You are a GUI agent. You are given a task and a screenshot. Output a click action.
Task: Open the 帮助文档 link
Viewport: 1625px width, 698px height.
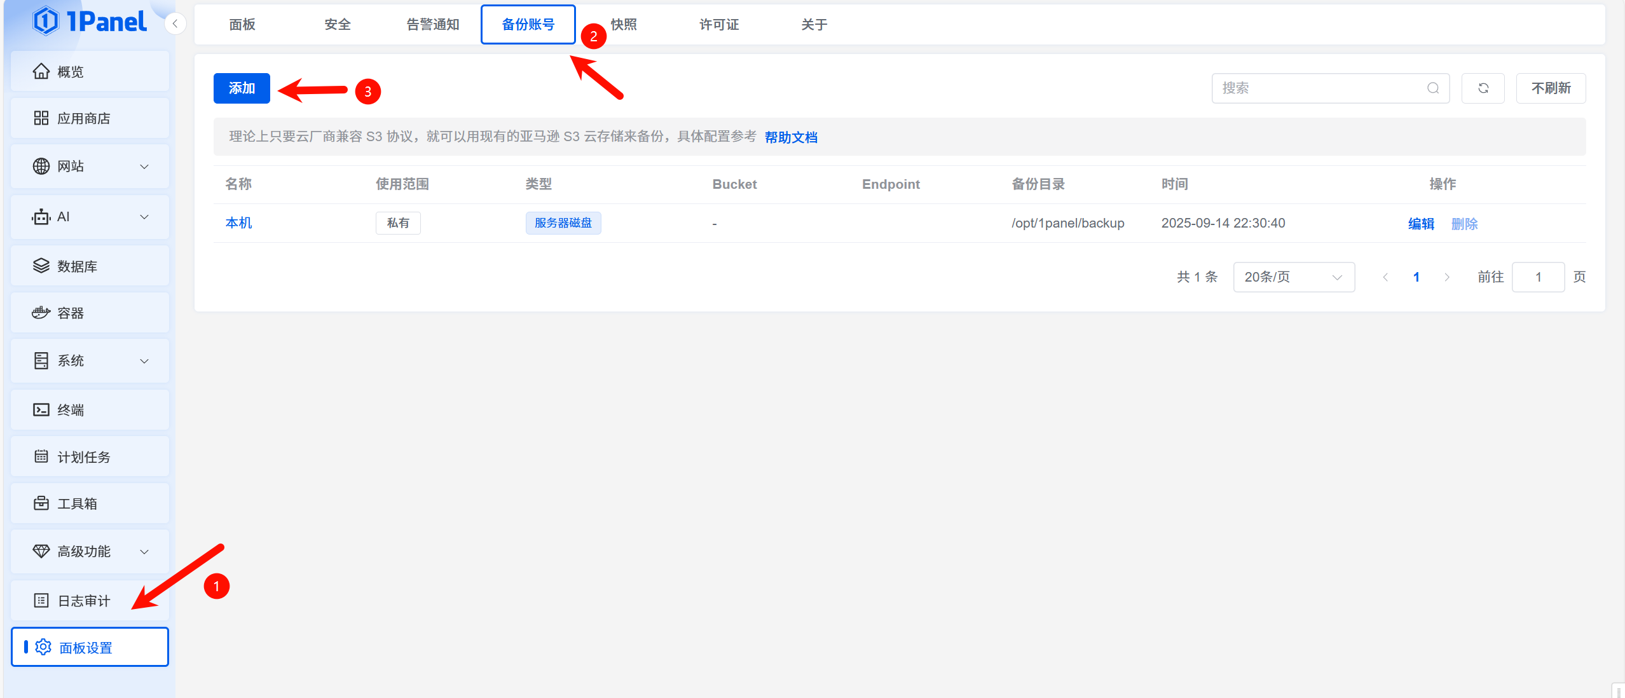point(791,137)
